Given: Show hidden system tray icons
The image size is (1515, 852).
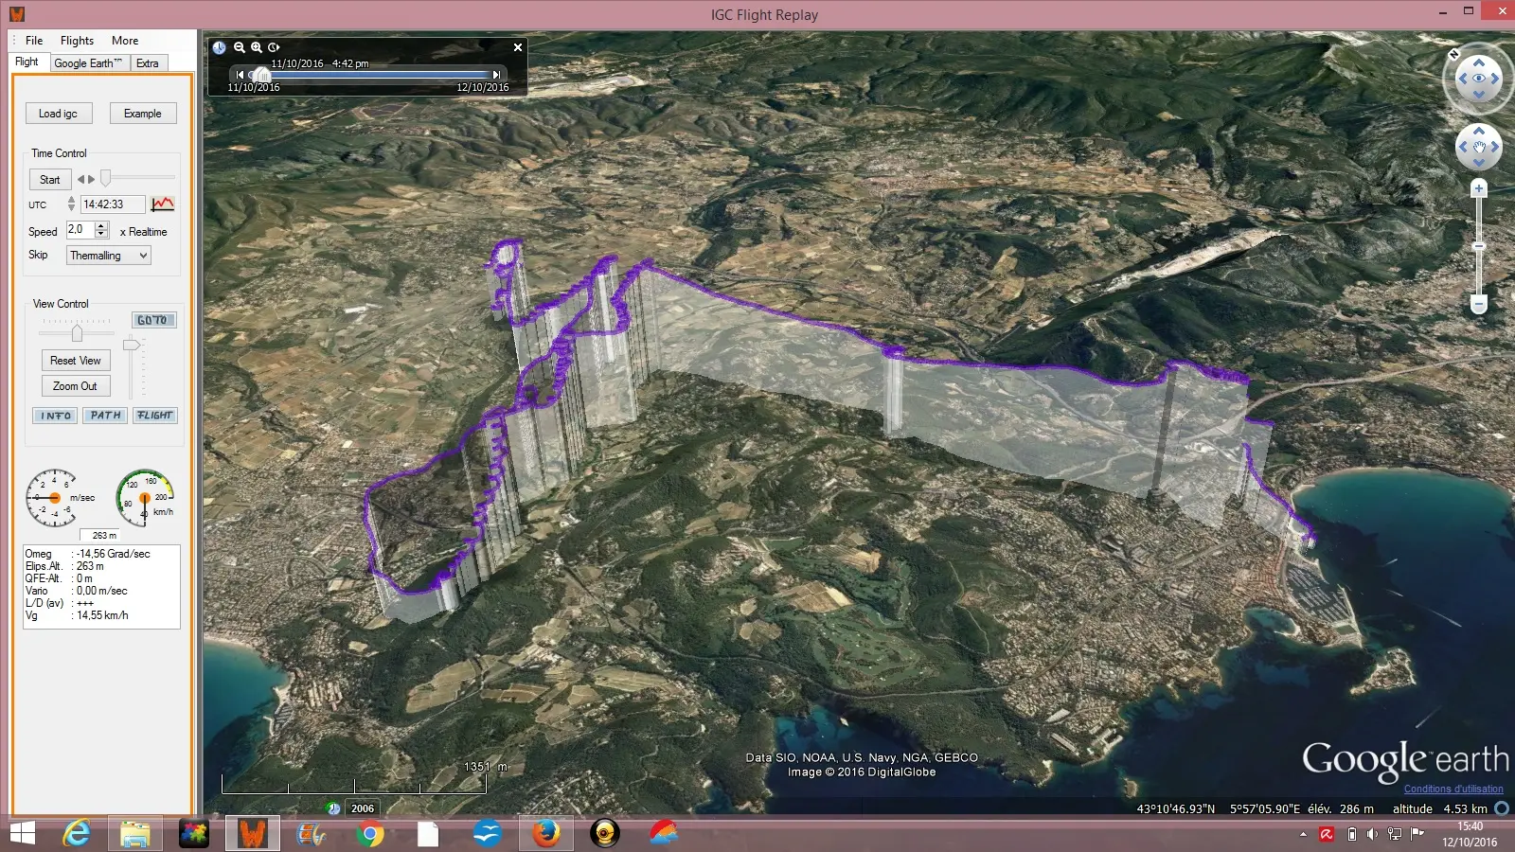Looking at the screenshot, I should click(x=1303, y=834).
